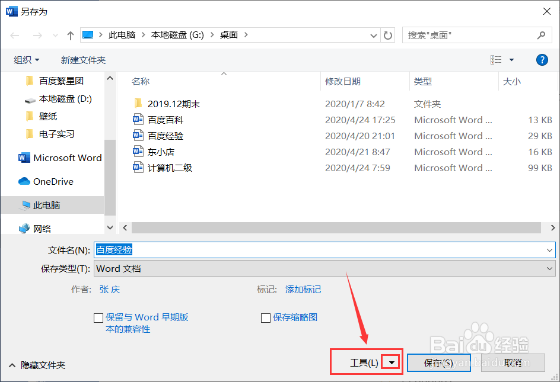Enable 保留与 Word 早期版本的兼容性 checkbox

pos(98,318)
